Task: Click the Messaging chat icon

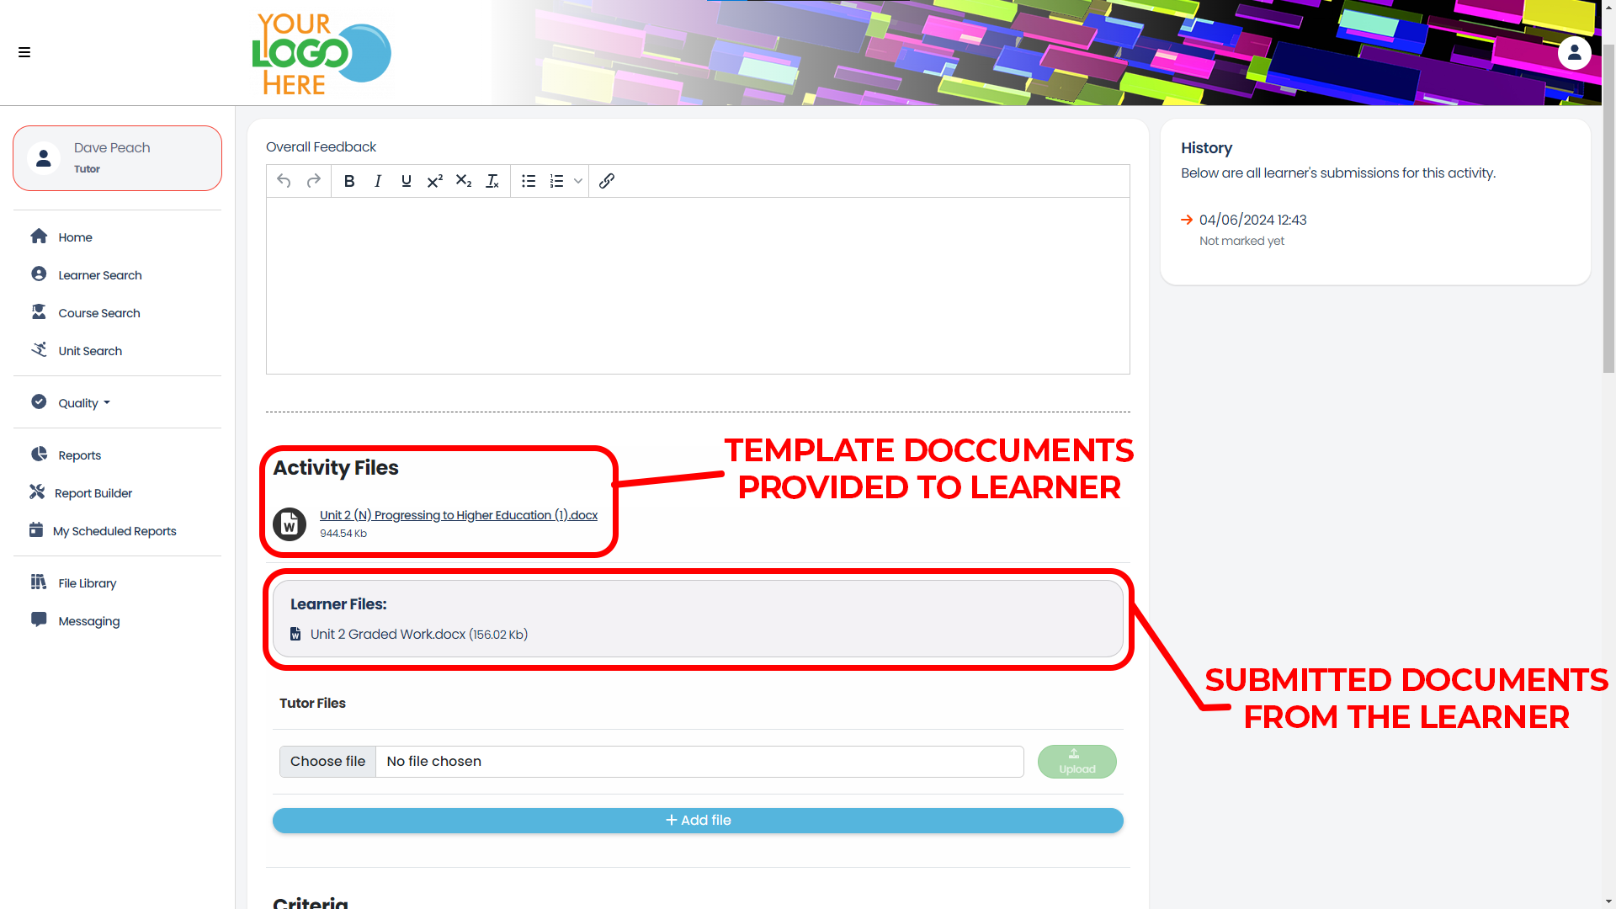Action: point(39,620)
